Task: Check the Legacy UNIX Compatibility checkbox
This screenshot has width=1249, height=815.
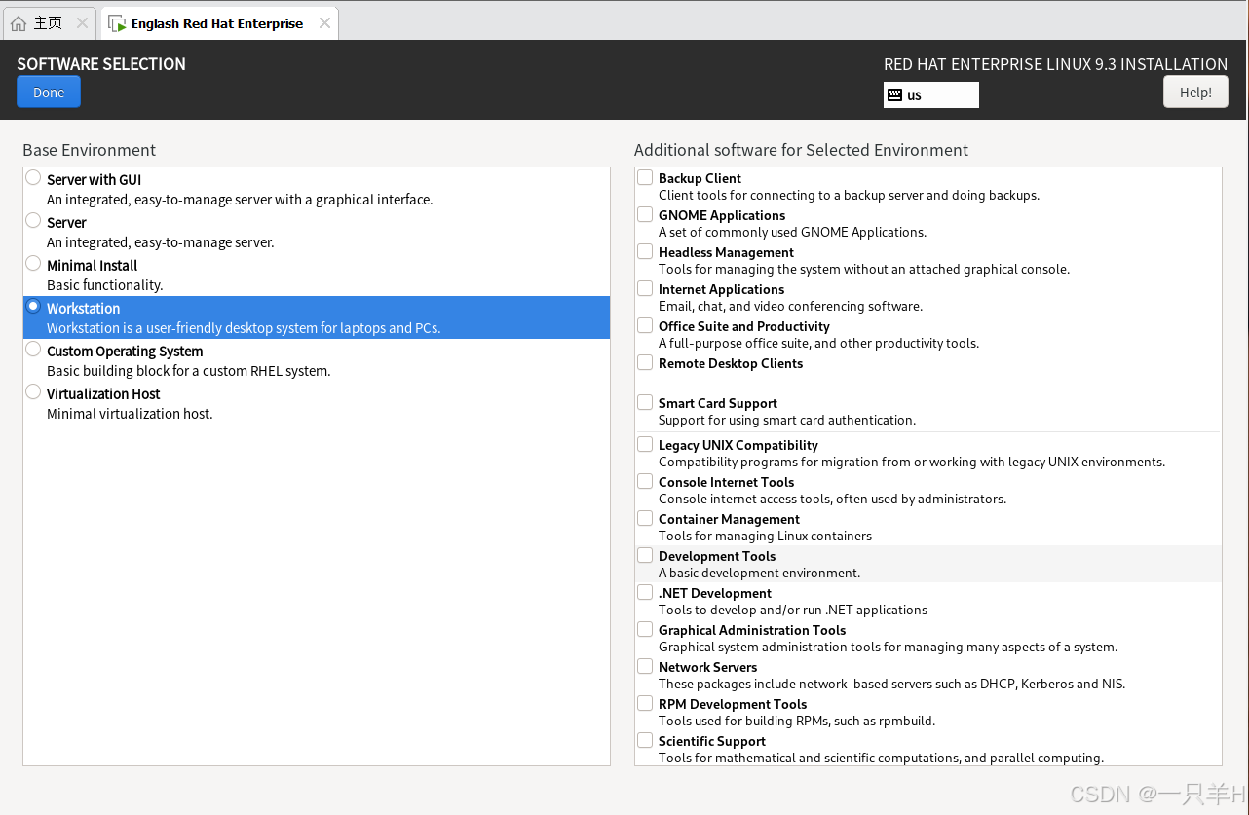Action: [x=645, y=444]
